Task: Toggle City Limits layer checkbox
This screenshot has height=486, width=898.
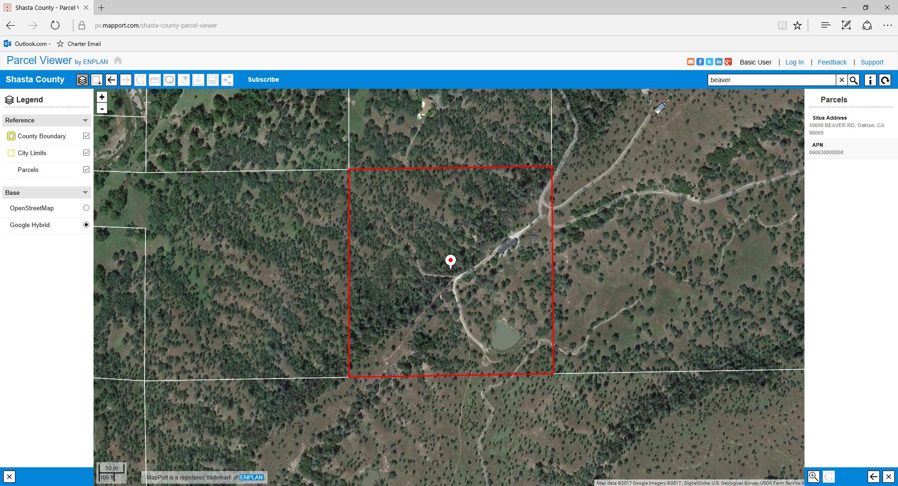Action: [x=86, y=153]
